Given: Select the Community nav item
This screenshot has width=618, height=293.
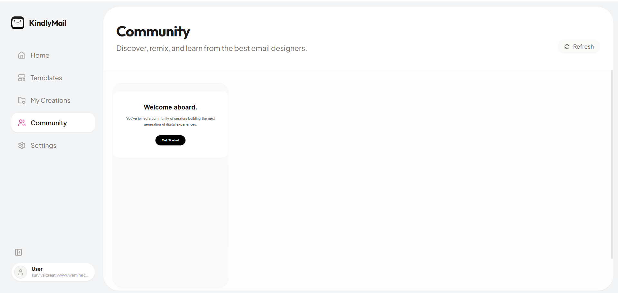Looking at the screenshot, I should click(49, 123).
